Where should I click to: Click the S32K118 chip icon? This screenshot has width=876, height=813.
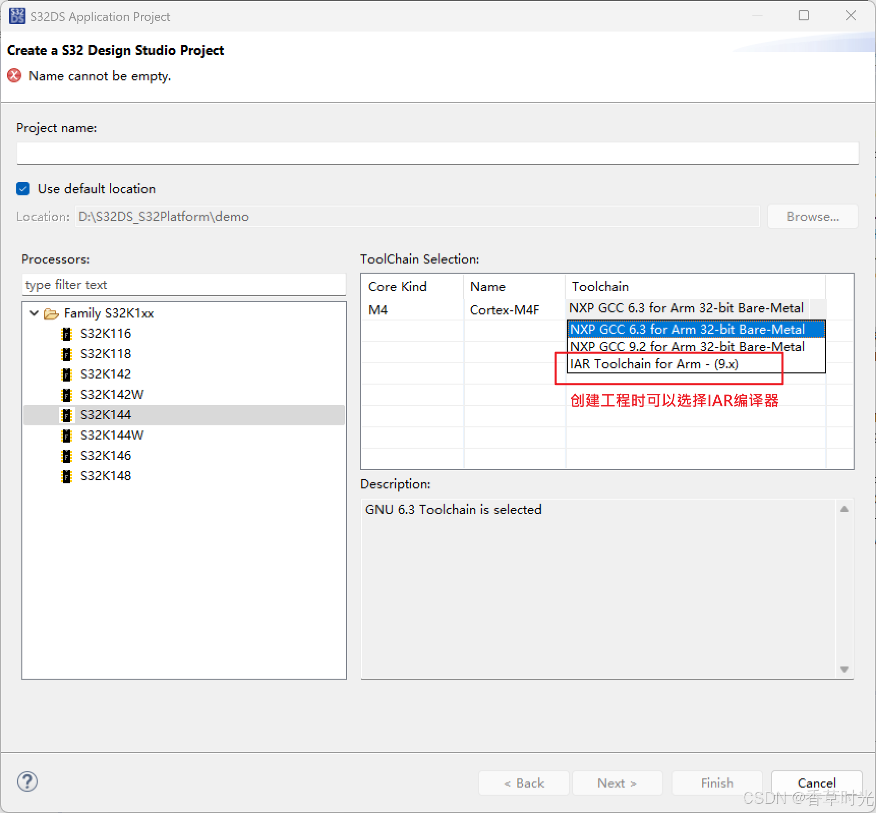click(x=67, y=354)
